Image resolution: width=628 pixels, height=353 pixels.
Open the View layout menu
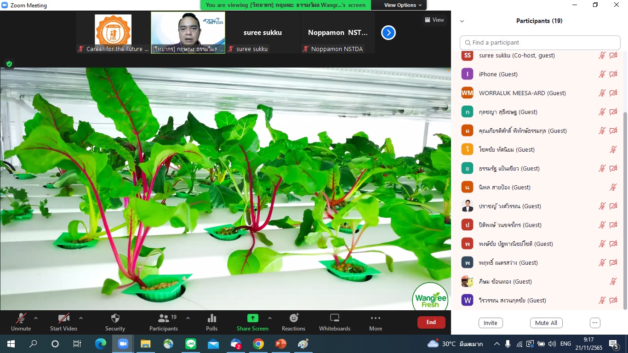click(x=434, y=20)
